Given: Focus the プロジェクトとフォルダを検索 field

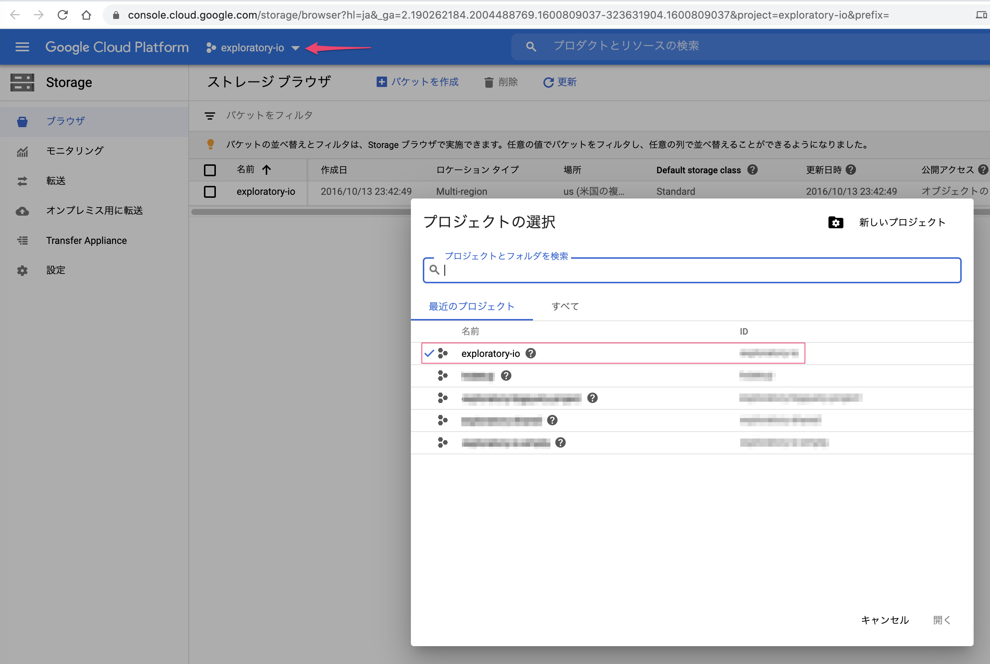Looking at the screenshot, I should point(692,270).
